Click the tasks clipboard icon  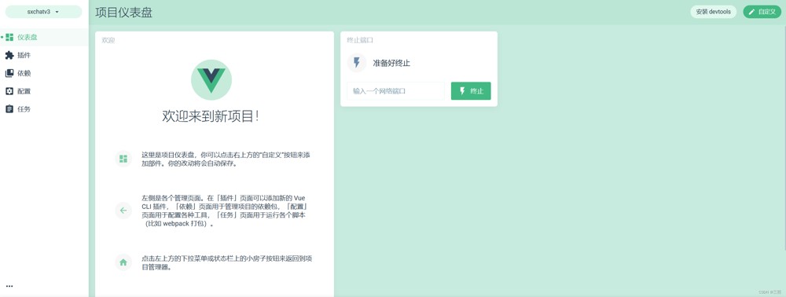[9, 108]
